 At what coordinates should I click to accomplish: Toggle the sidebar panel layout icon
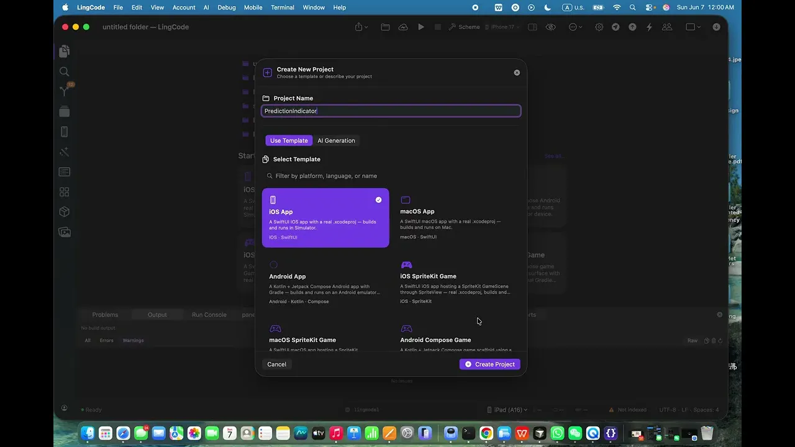point(532,27)
